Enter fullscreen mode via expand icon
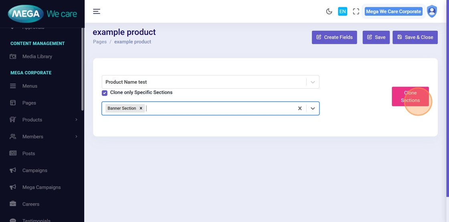This screenshot has height=222, width=449. 356,12
